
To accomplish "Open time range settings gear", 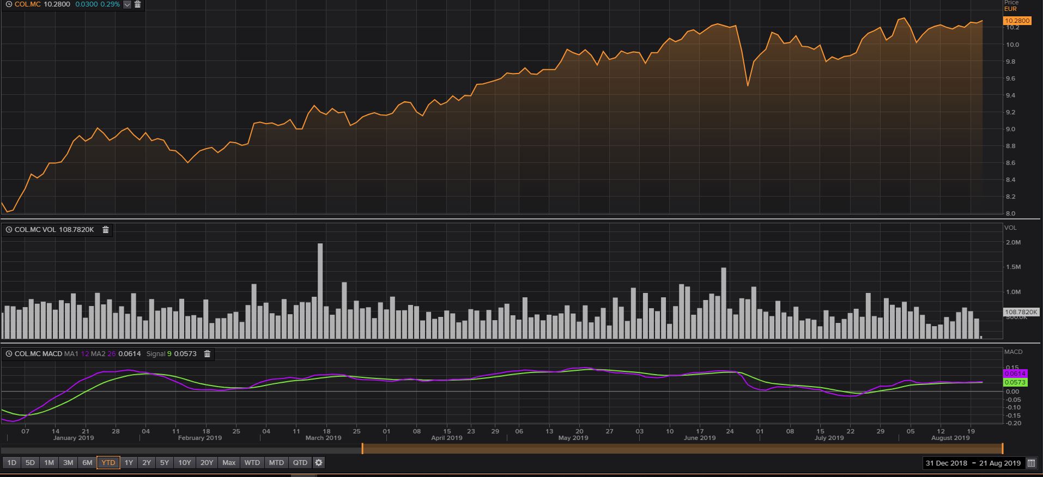I will [x=319, y=463].
